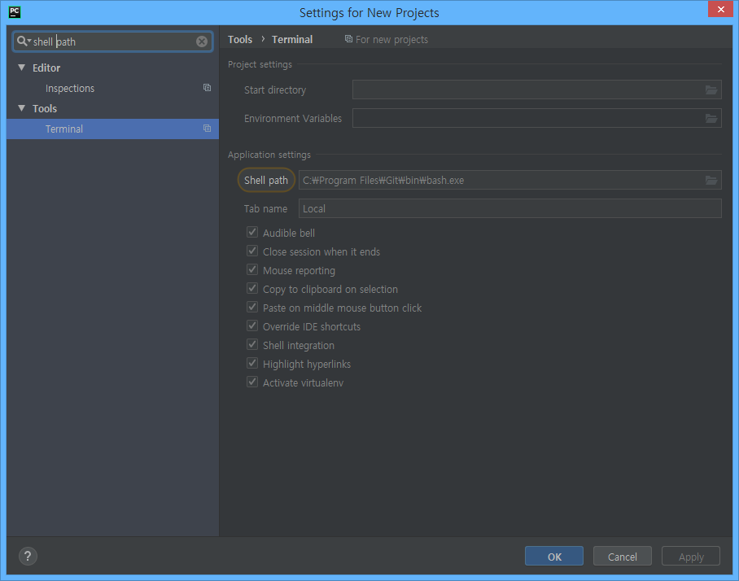
Task: Uncheck Copy to clipboard on selection
Action: [x=252, y=288]
